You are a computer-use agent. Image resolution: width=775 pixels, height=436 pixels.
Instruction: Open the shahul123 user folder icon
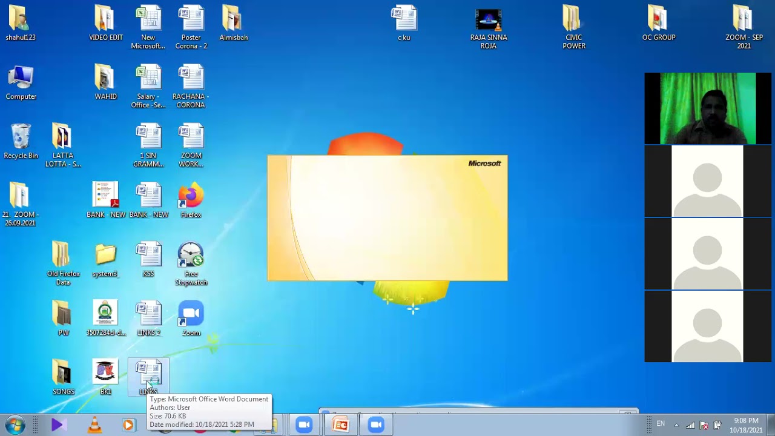(x=21, y=24)
